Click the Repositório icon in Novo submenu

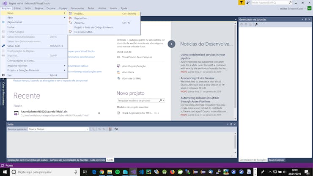[70, 18]
